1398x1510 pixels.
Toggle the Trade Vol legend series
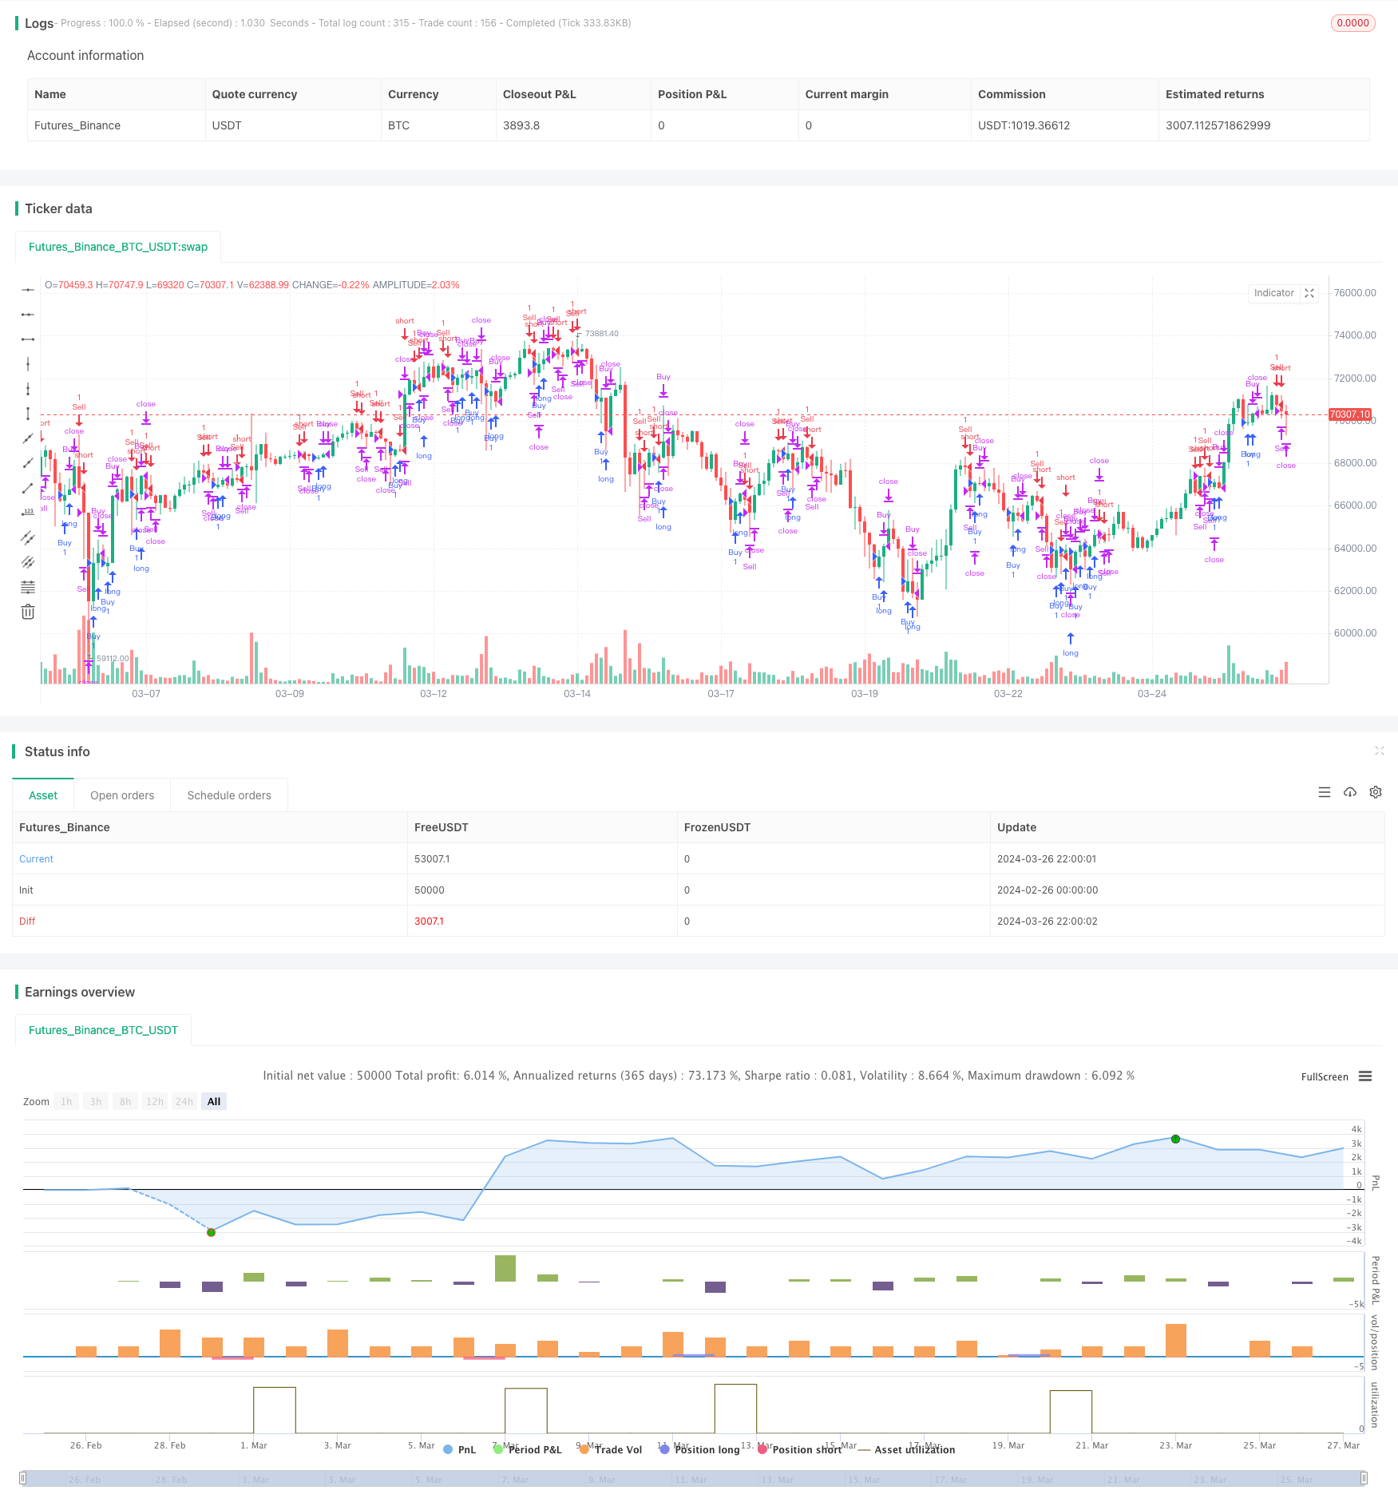[x=611, y=1449]
